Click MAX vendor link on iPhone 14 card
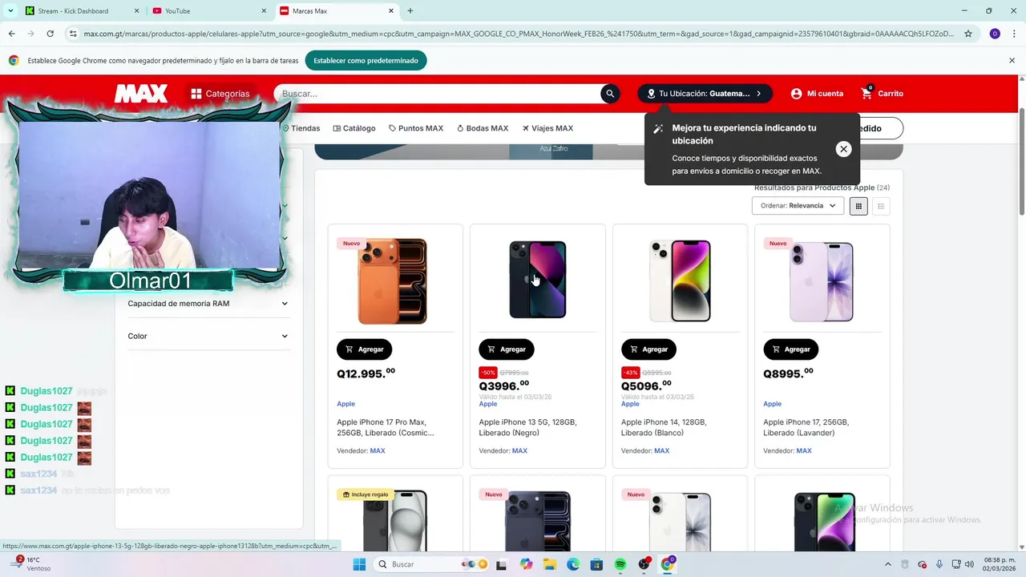 [661, 450]
